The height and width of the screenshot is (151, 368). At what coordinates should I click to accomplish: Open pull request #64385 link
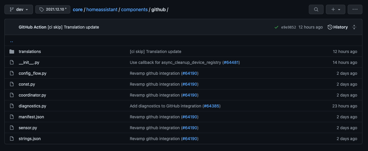212,106
